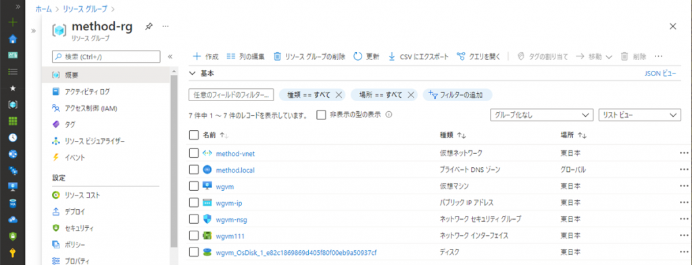This screenshot has width=692, height=265.
Task: Open All services list icon in sidebar
Action: 13,71
